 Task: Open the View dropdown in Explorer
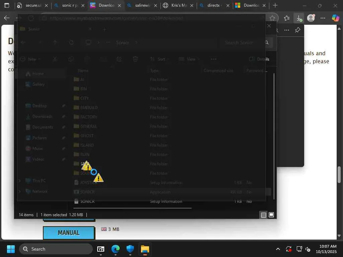189,59
